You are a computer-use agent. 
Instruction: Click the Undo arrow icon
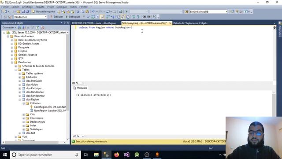93,11
